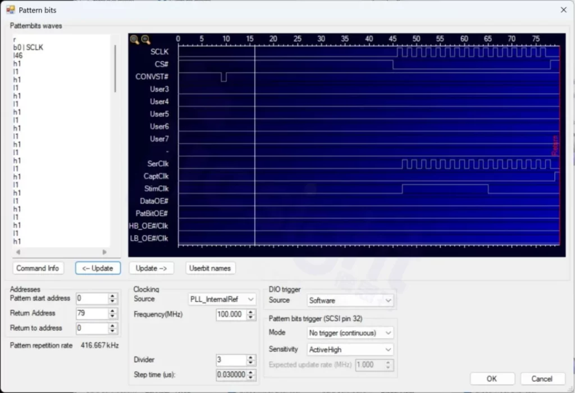Click the '<- Update' button
Screen dimensions: 575x393
click(x=98, y=268)
